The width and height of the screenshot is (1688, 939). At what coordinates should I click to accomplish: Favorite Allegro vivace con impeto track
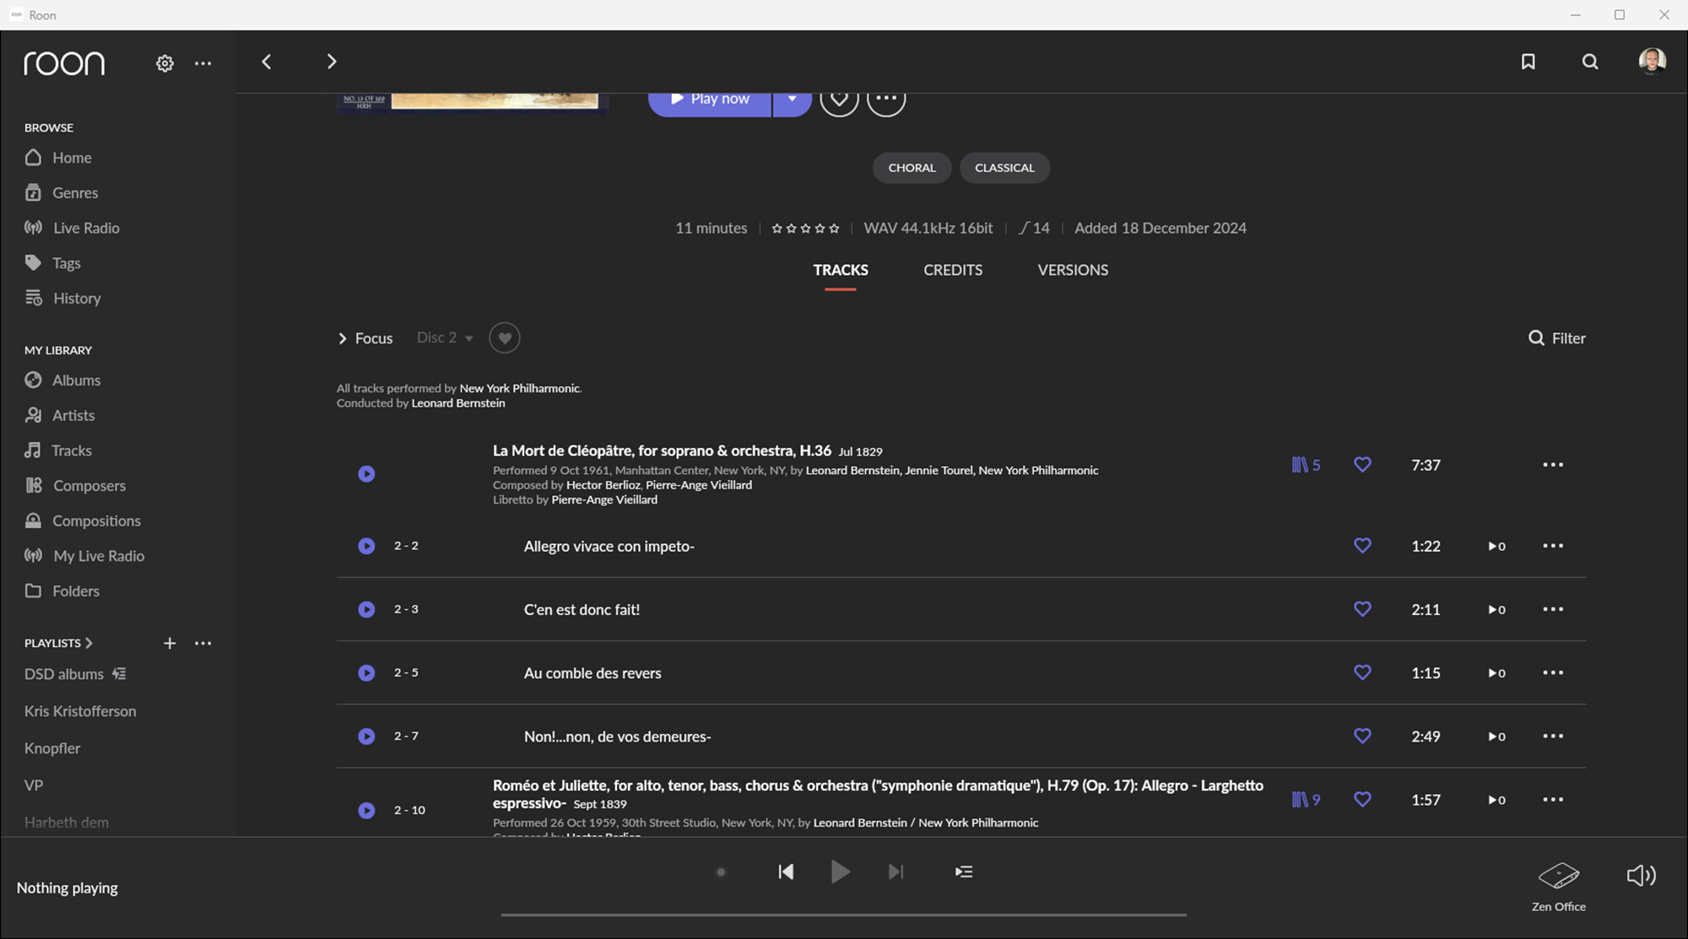[x=1362, y=546]
